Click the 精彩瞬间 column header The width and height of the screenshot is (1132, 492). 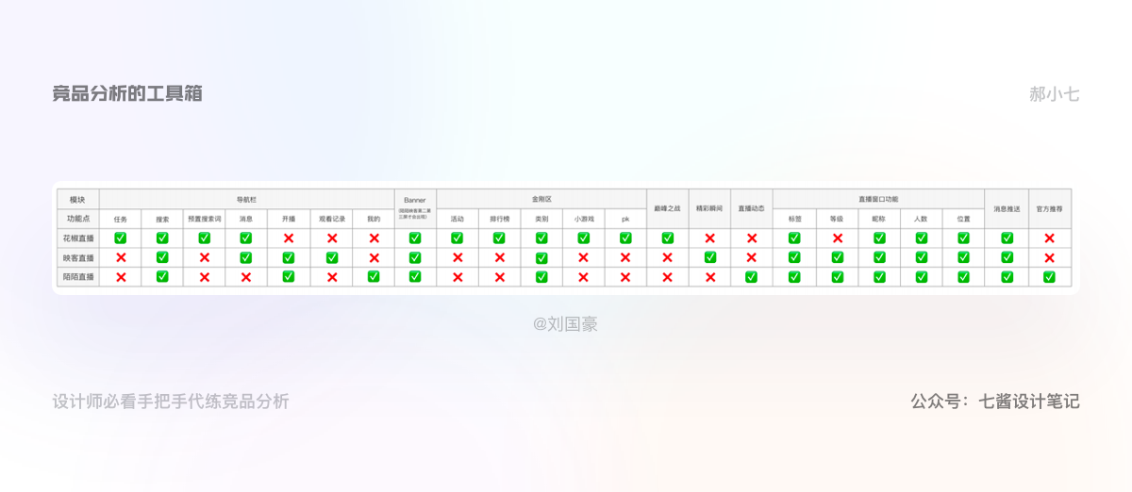point(709,208)
